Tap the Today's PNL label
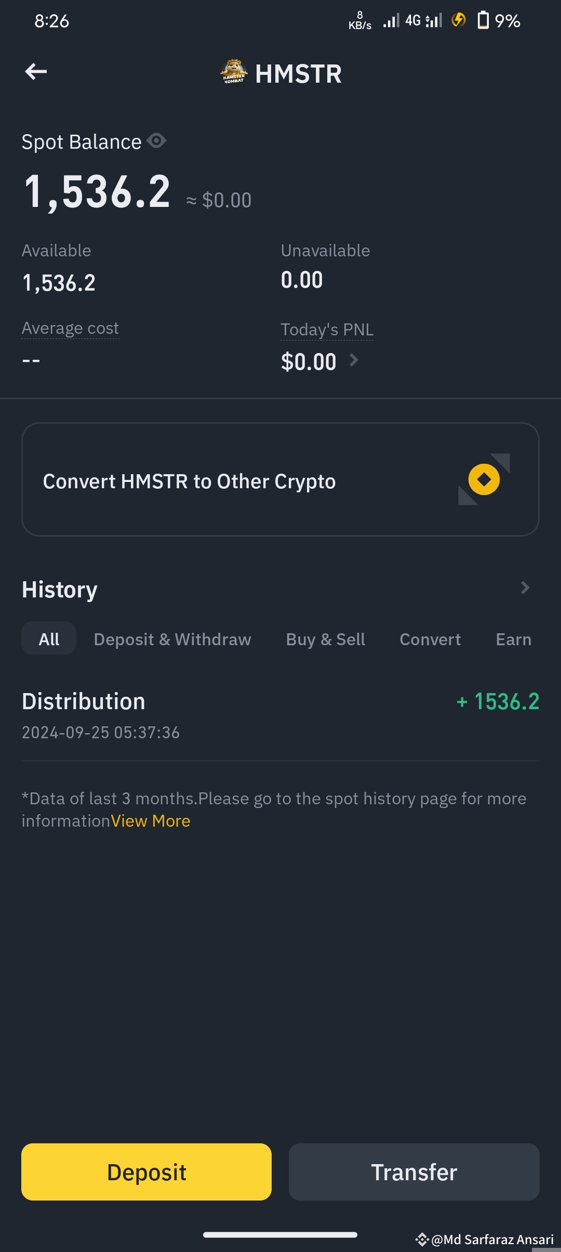The image size is (561, 1252). click(327, 330)
